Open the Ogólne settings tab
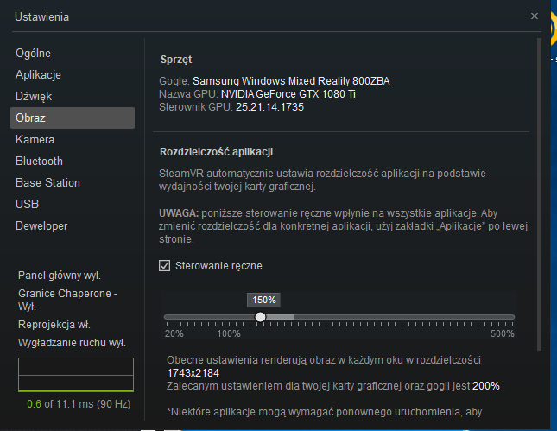The image size is (557, 431). click(x=33, y=54)
